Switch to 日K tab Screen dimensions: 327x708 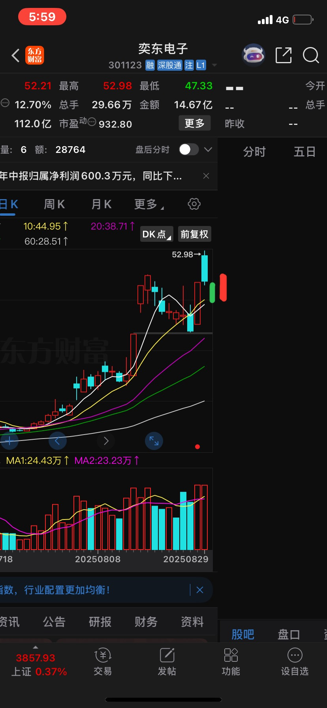(9, 204)
